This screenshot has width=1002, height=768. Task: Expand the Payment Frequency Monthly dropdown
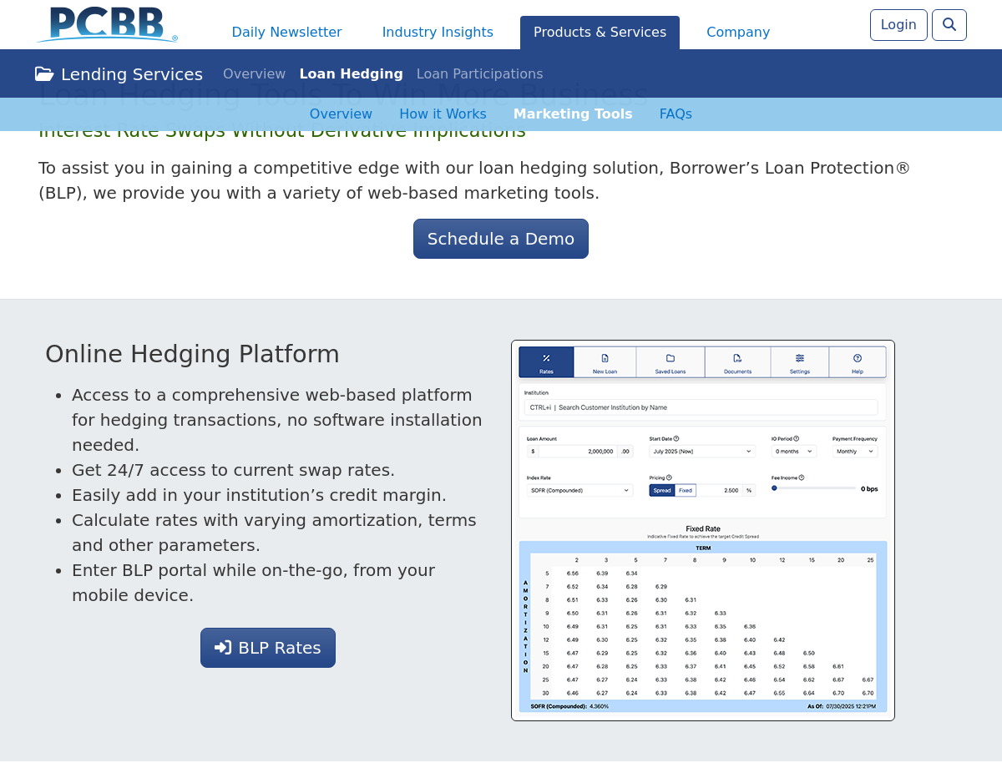pos(854,452)
